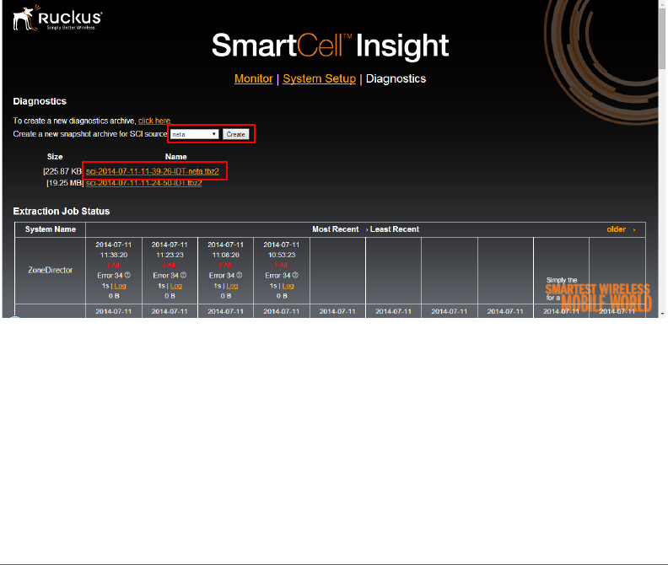Click the page scrollbar thumb

pos(662,38)
